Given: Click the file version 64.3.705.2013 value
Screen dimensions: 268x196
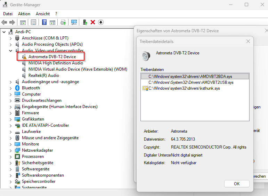Looking at the screenshot, I should 183,139.
